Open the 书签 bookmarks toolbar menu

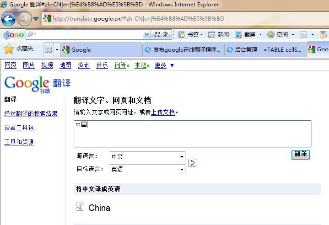(x=190, y=35)
